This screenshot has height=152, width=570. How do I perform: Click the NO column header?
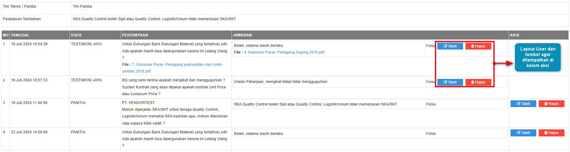[x=6, y=35]
